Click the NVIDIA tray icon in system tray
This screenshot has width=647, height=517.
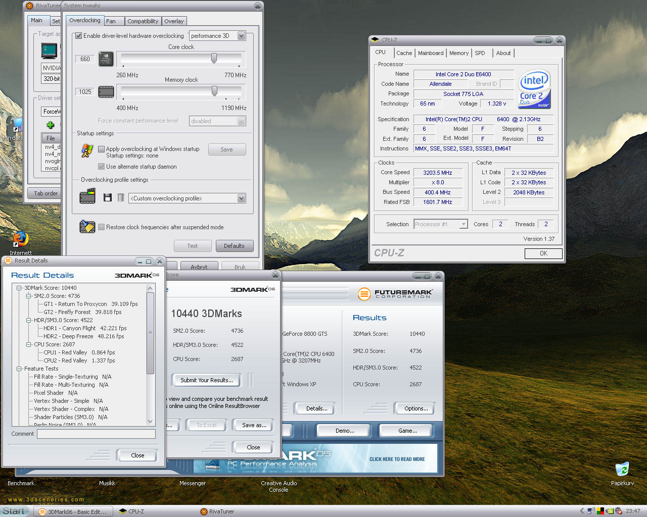[610, 511]
